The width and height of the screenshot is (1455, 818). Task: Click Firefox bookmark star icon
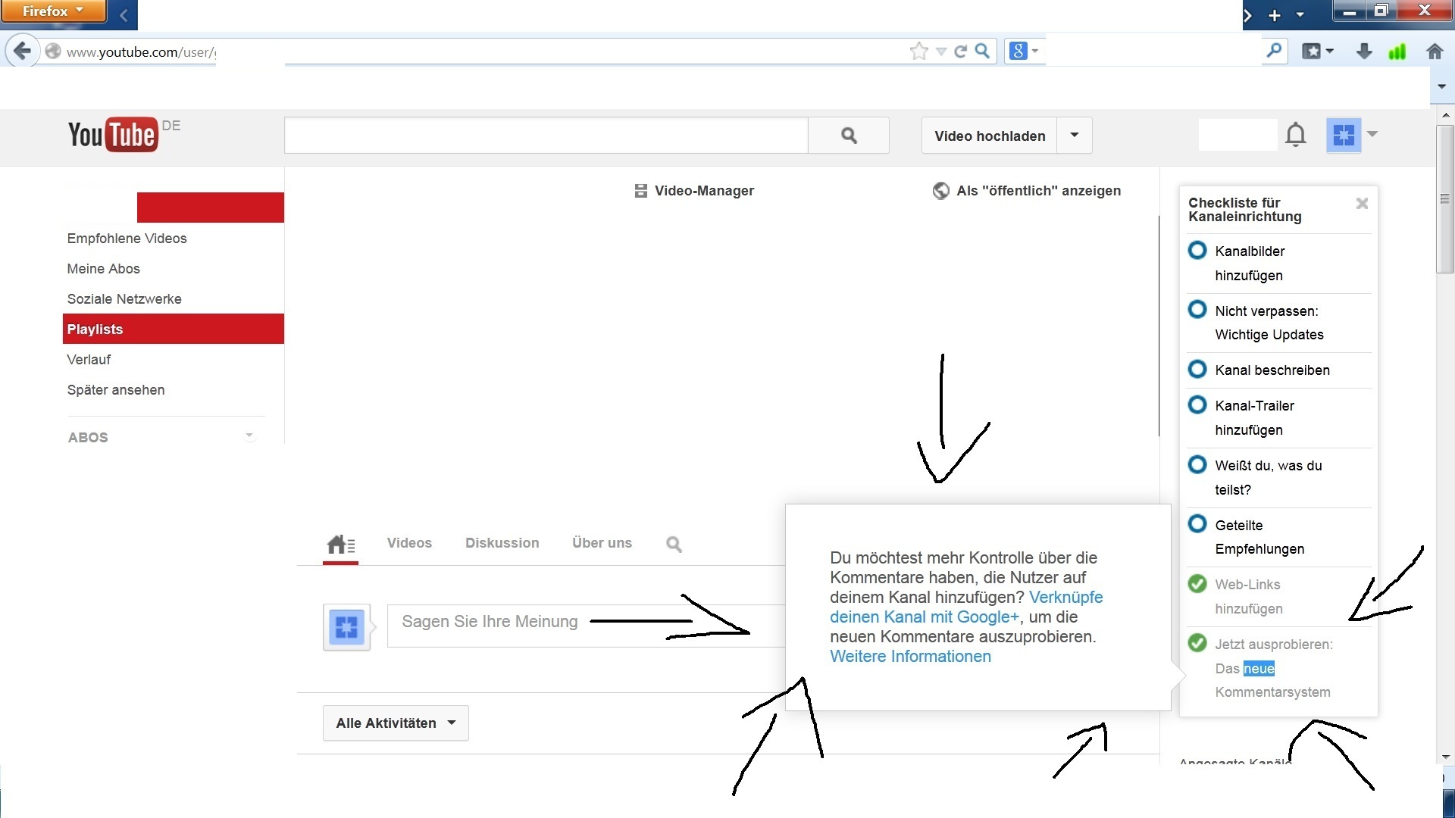click(x=918, y=52)
